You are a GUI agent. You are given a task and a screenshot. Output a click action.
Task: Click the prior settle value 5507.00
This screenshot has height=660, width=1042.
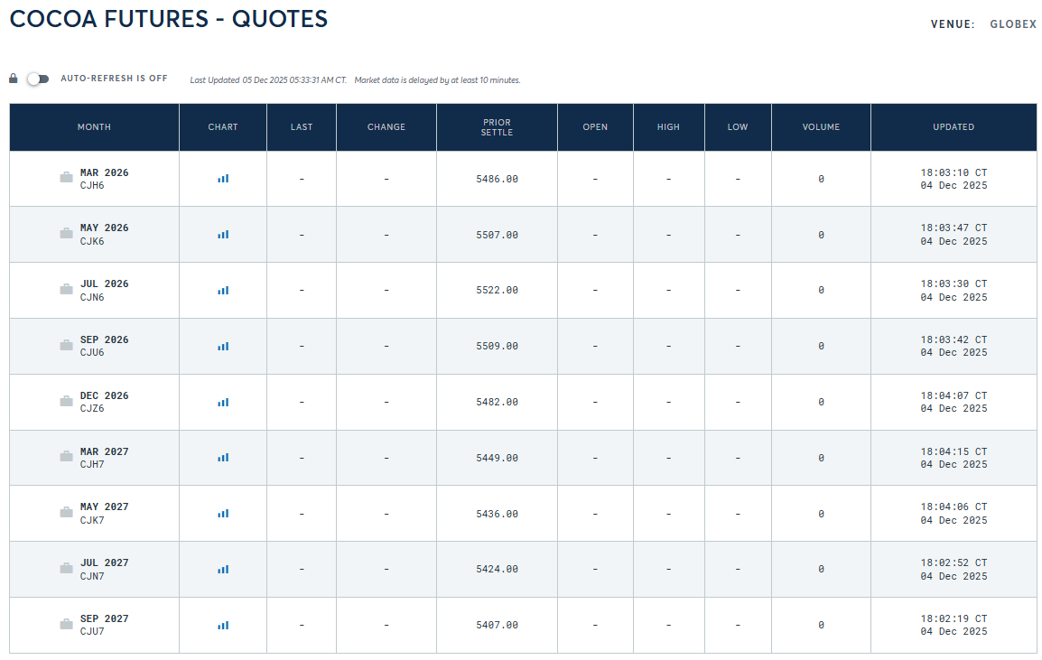(x=498, y=236)
